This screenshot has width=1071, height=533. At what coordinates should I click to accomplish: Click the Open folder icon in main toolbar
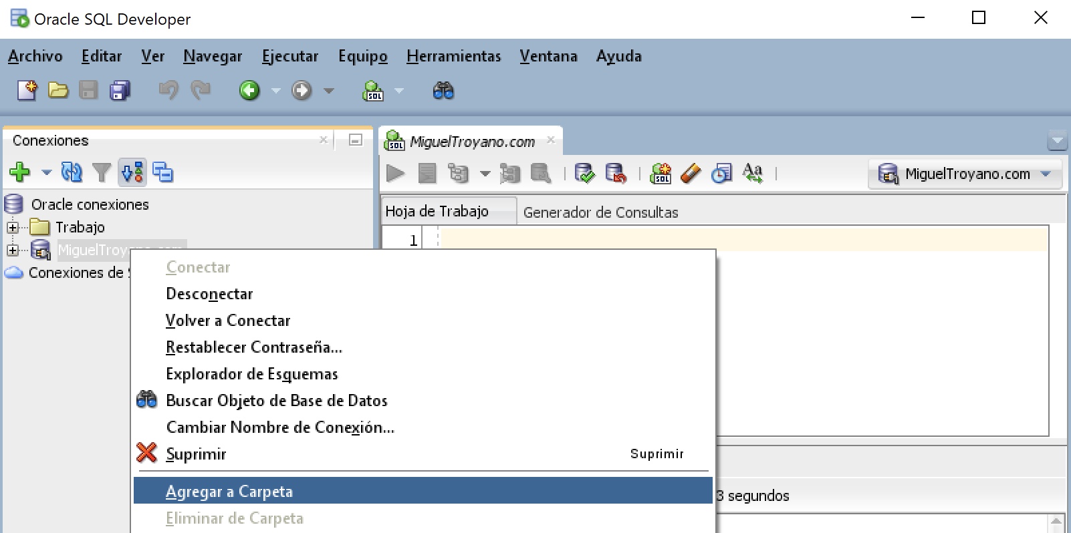pos(58,90)
